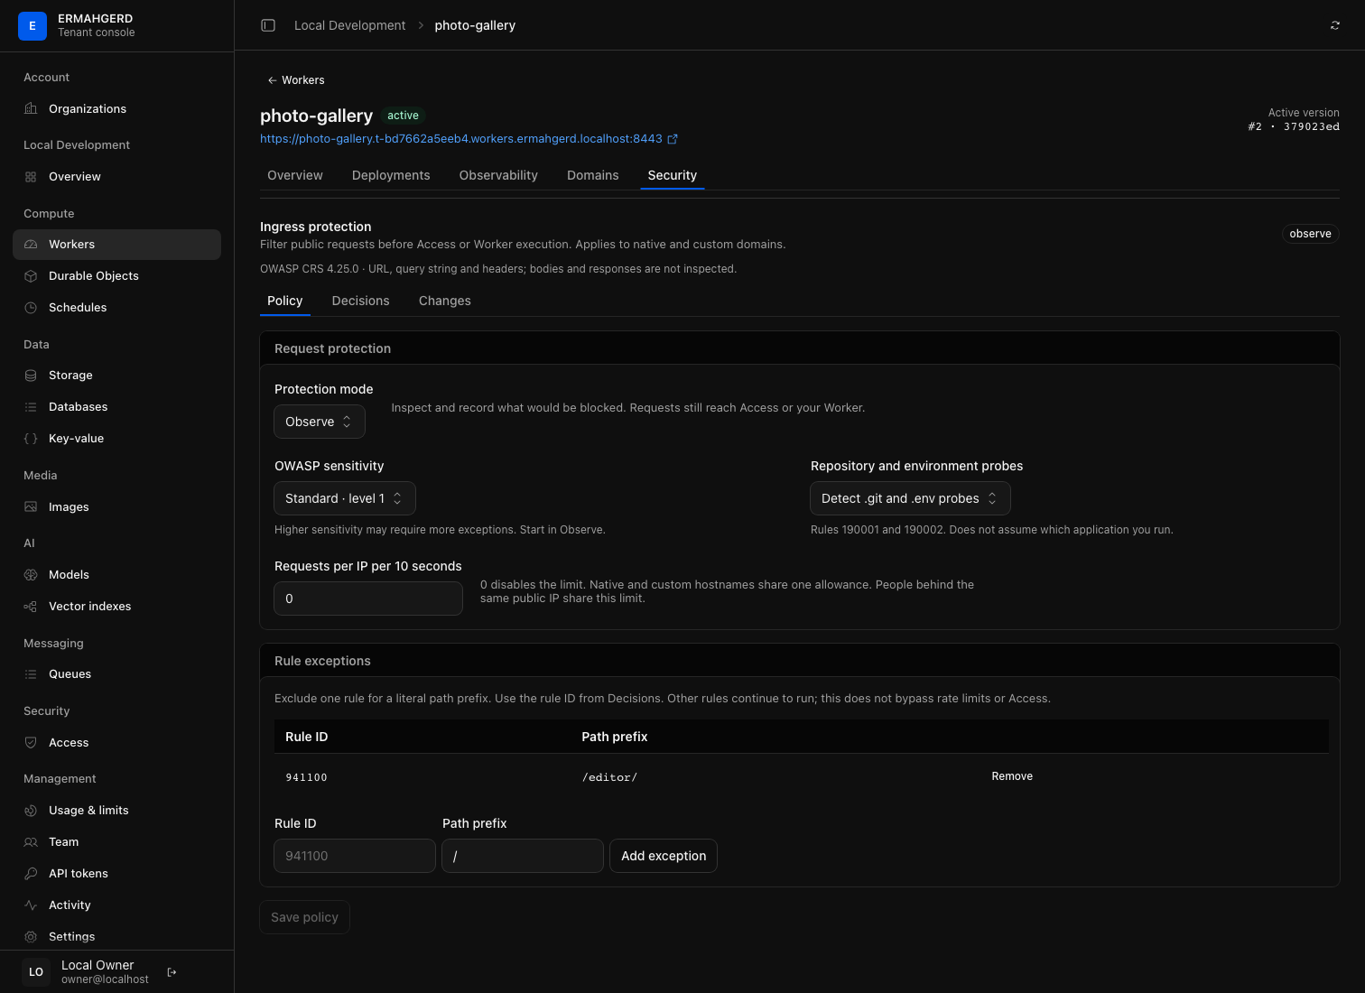This screenshot has width=1365, height=993.
Task: Click the Team people icon
Action: (x=31, y=842)
